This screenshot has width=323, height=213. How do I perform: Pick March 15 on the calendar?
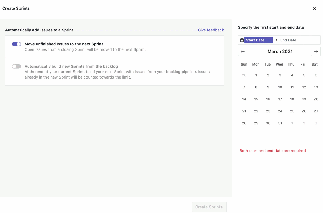[256, 99]
